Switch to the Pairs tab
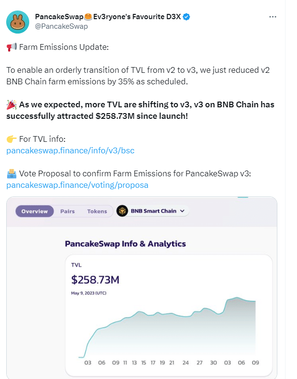 coord(68,211)
